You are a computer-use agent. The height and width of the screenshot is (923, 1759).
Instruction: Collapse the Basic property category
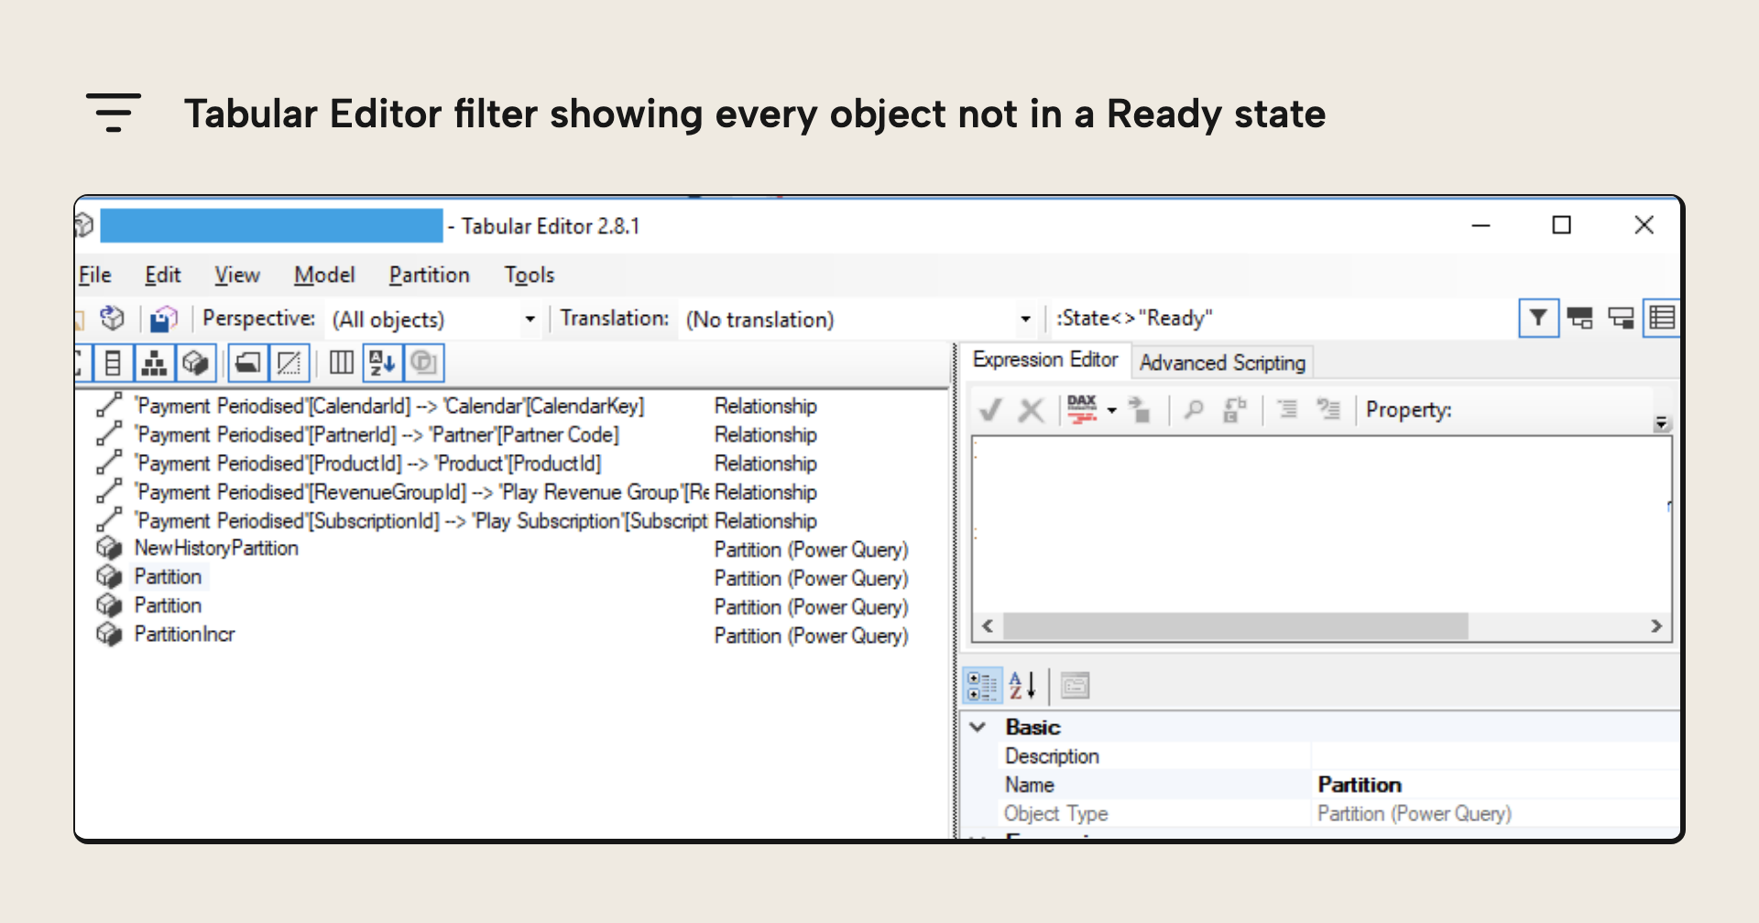tap(978, 727)
